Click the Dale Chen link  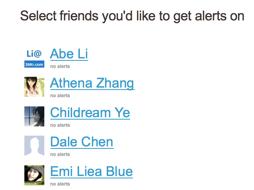[82, 142]
